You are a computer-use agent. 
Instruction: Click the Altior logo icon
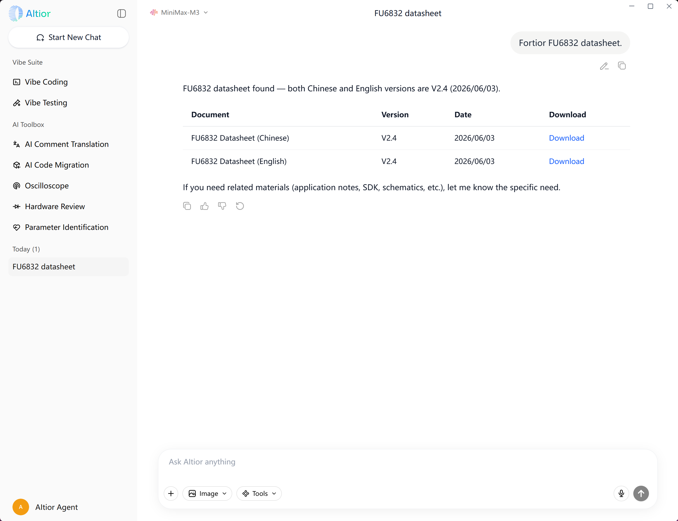pos(16,13)
